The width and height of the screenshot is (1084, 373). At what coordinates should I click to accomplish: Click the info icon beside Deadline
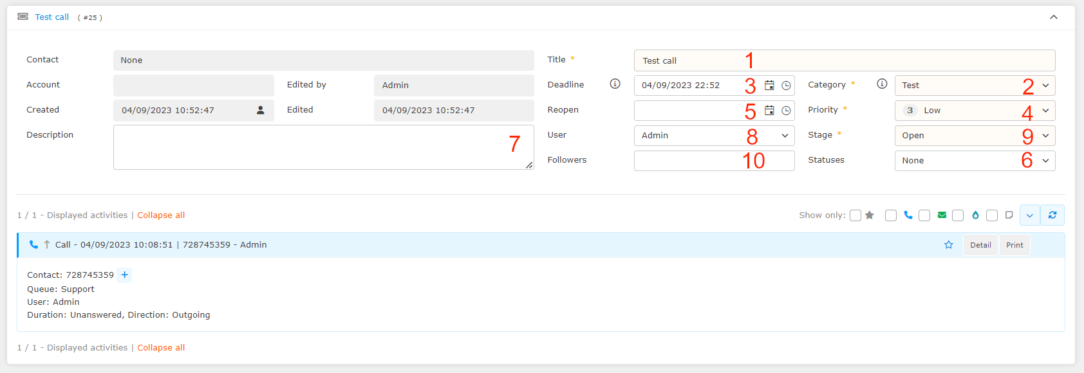pyautogui.click(x=615, y=84)
